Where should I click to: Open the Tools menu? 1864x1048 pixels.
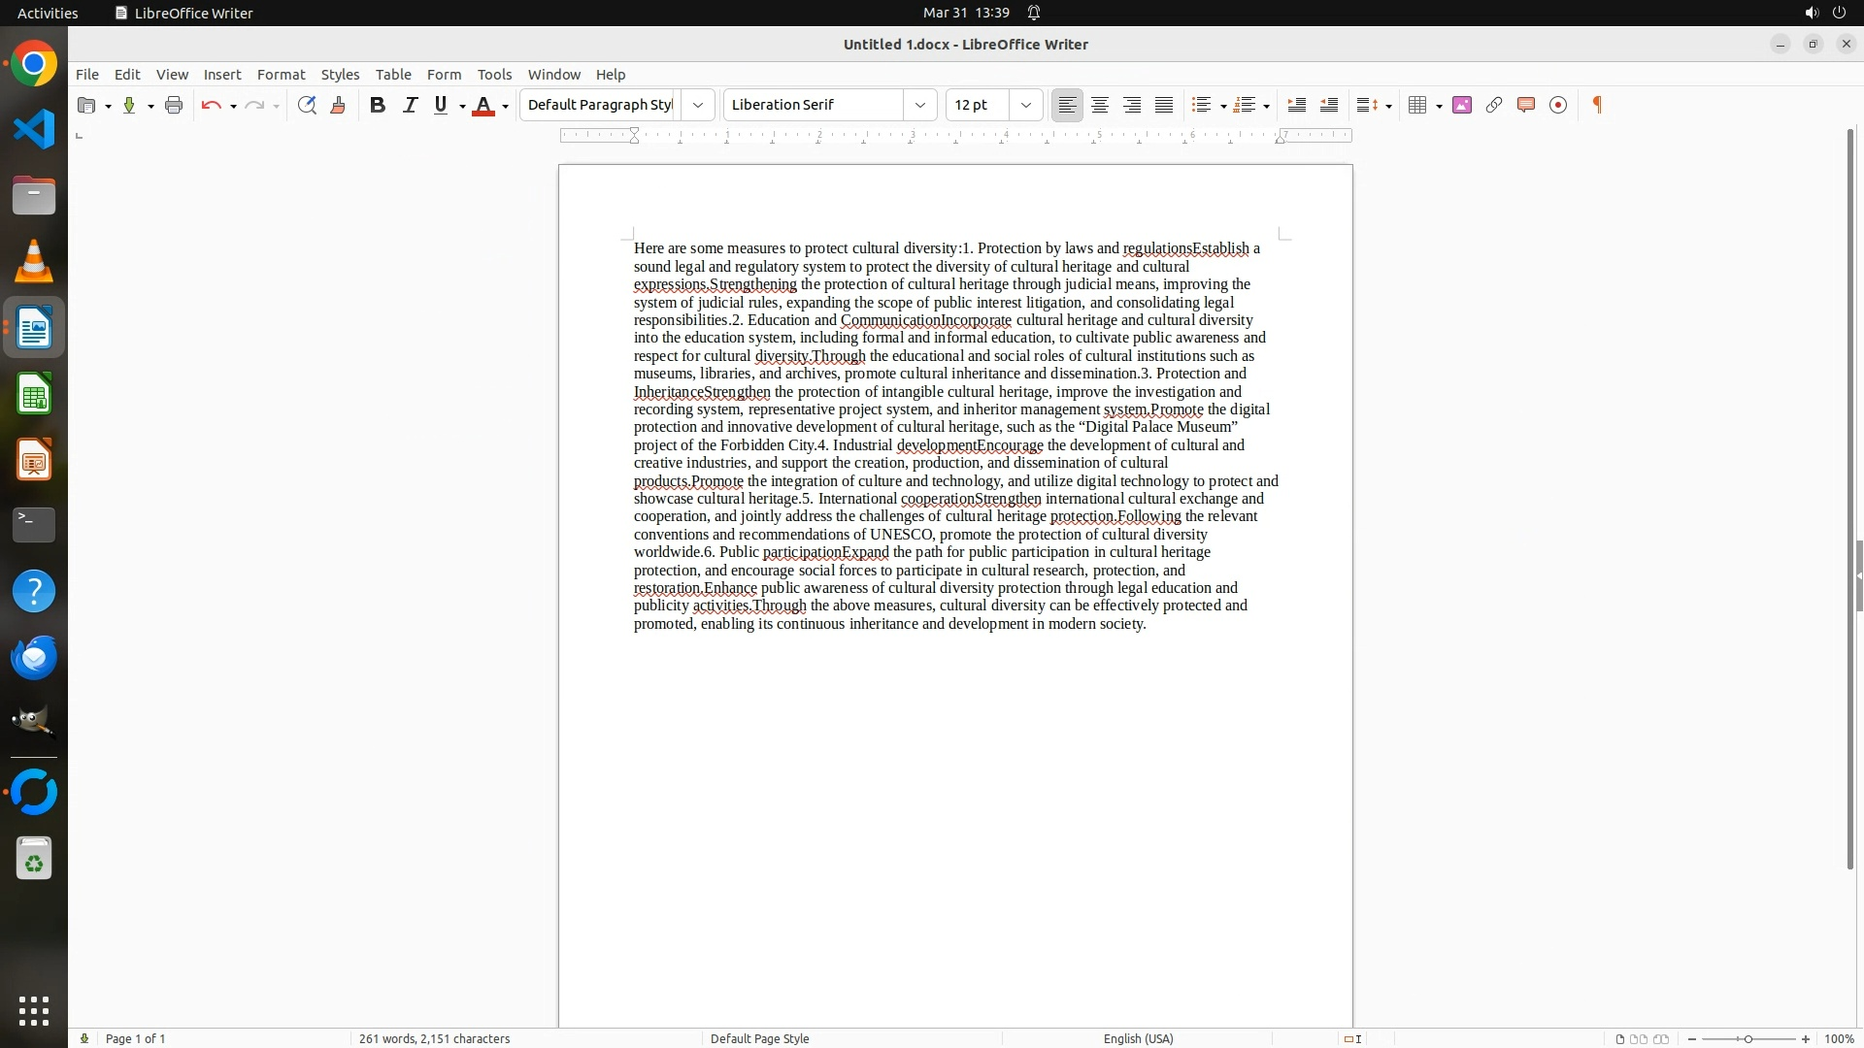click(x=494, y=75)
